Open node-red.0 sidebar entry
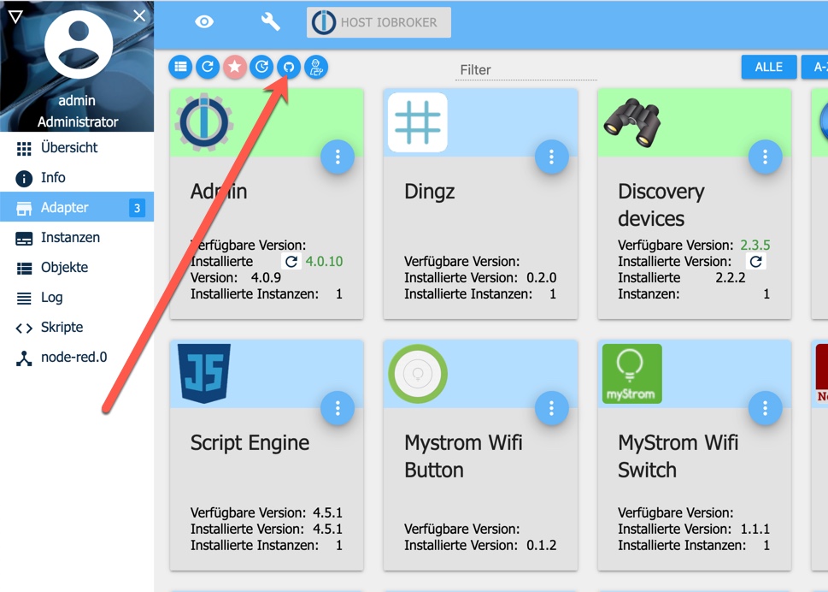Image resolution: width=828 pixels, height=592 pixels. coord(77,358)
